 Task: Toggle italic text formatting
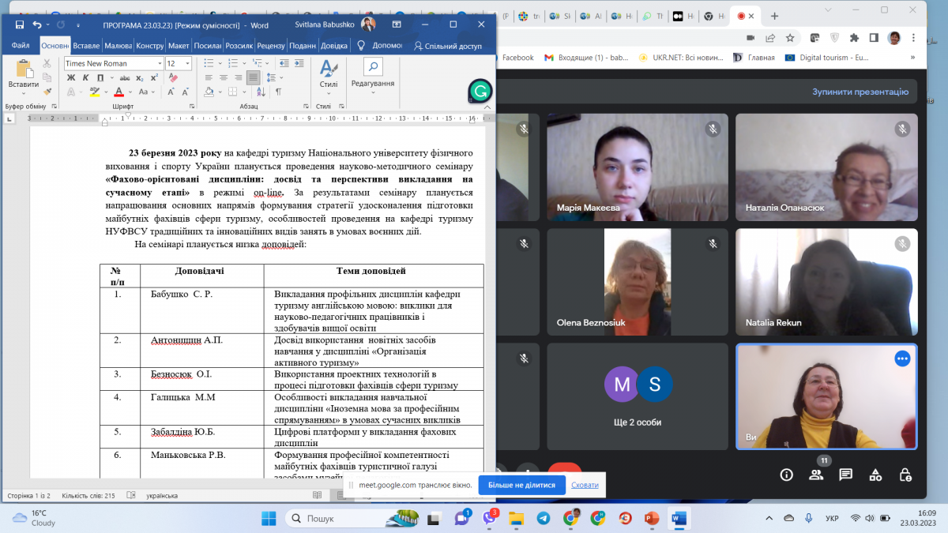[x=85, y=77]
